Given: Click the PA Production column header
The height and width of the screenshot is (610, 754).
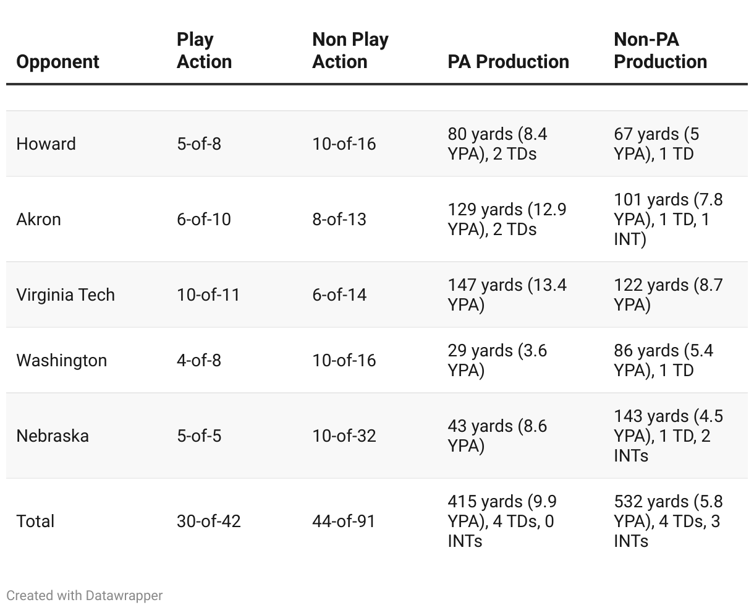Looking at the screenshot, I should coord(508,62).
